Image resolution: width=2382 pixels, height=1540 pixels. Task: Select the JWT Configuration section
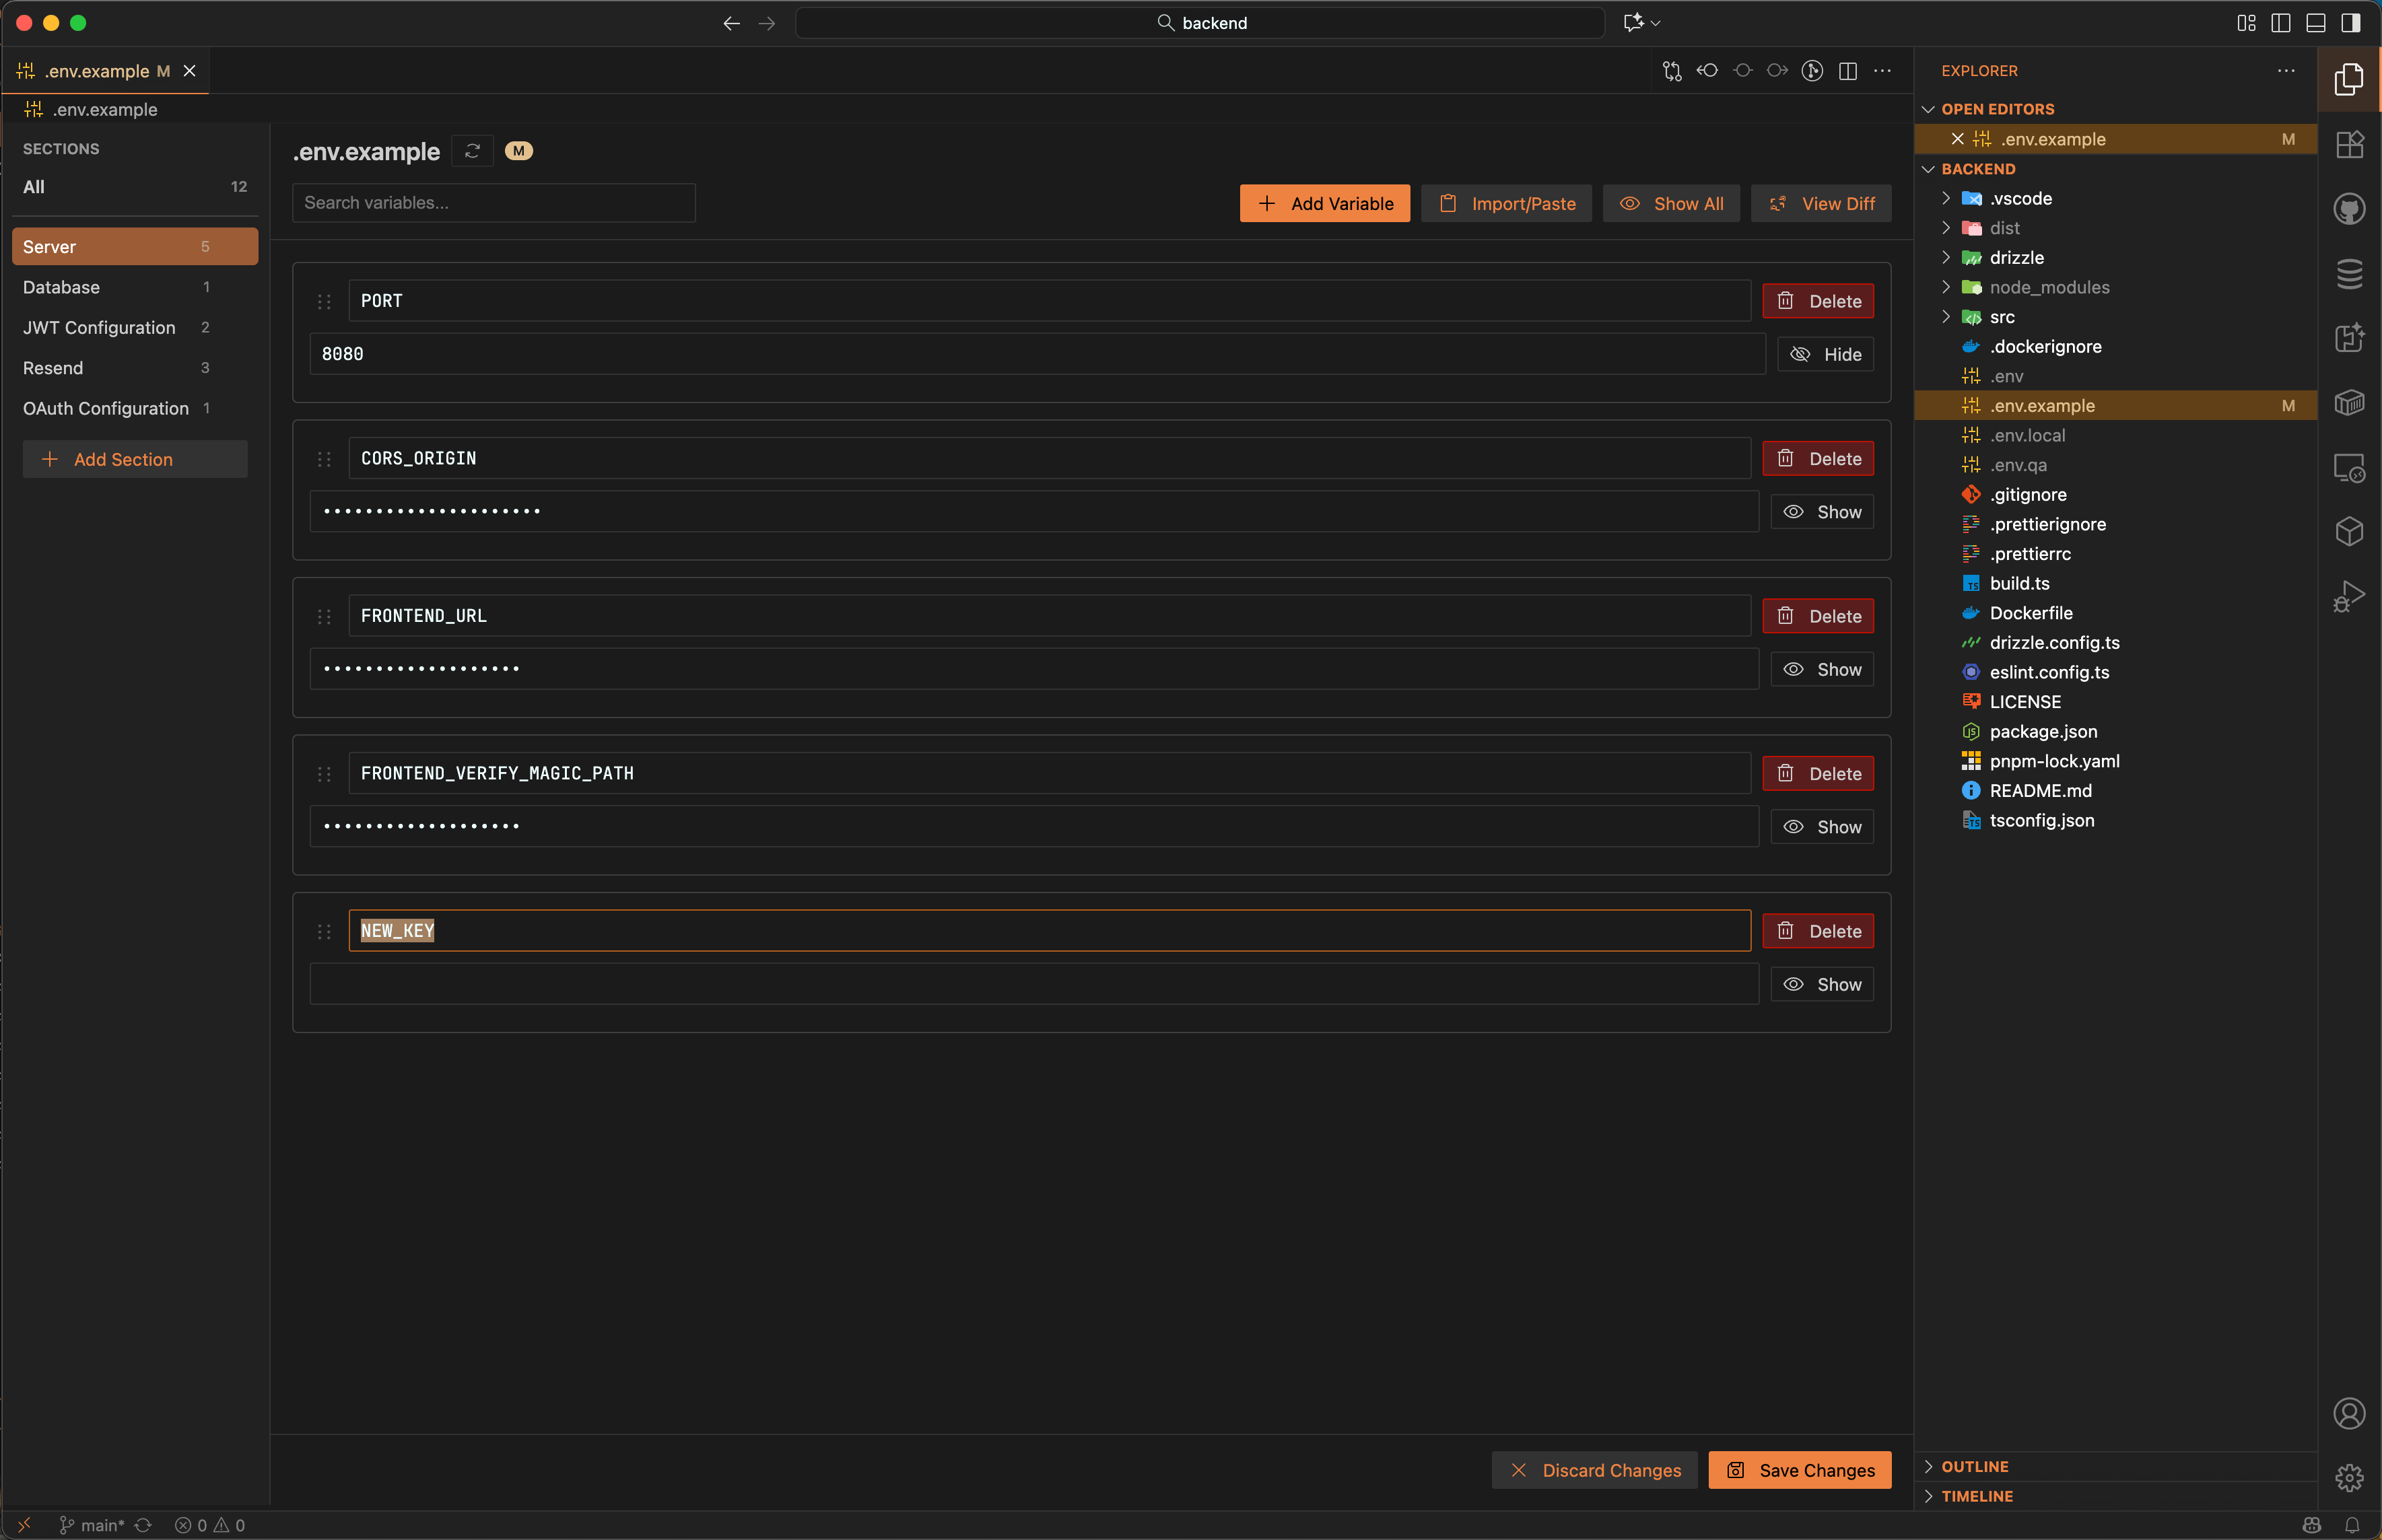coord(98,327)
